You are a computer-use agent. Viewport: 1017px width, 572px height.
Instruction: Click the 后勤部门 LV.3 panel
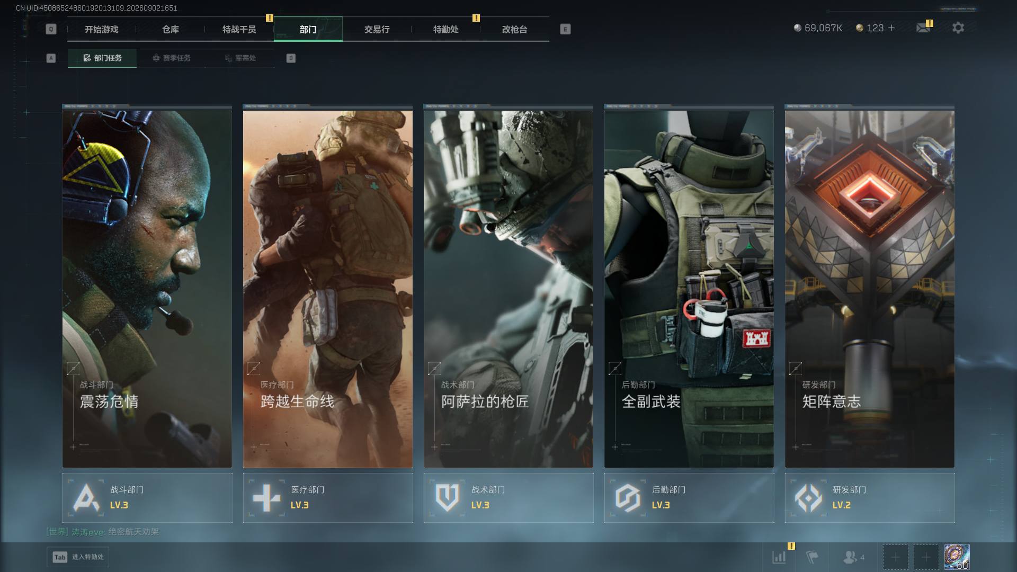pos(689,498)
